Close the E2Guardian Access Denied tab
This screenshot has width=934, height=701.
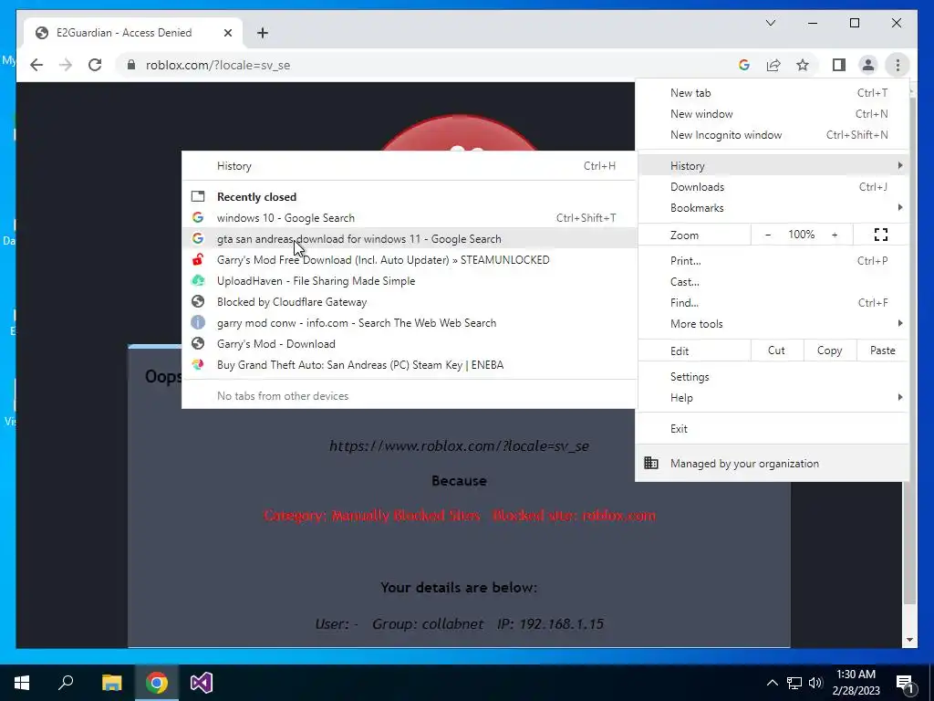coord(227,33)
